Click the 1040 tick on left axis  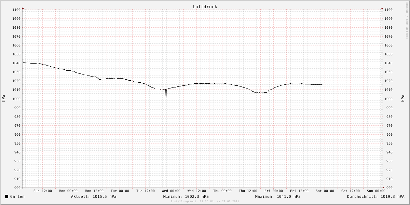coord(17,63)
